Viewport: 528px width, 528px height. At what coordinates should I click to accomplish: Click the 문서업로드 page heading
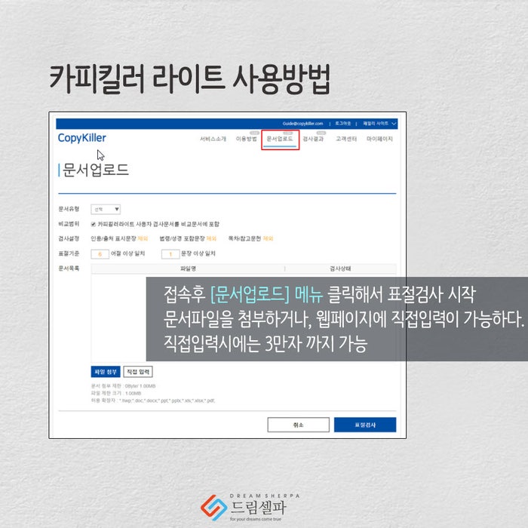tap(95, 170)
